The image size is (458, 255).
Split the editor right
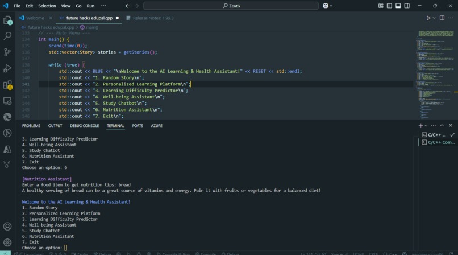click(442, 18)
